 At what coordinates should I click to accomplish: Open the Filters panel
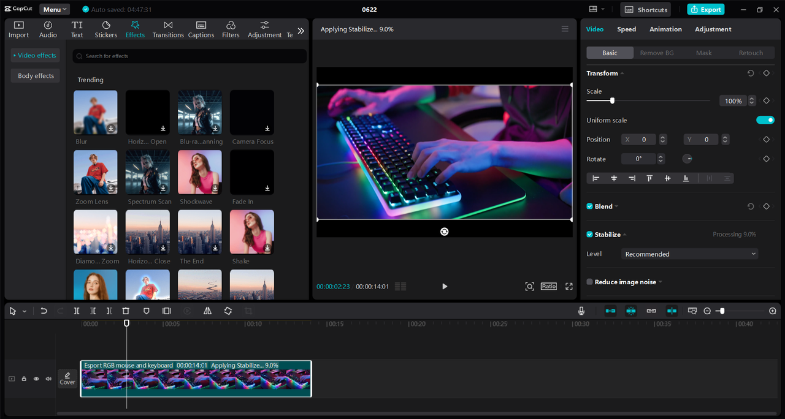(x=231, y=29)
